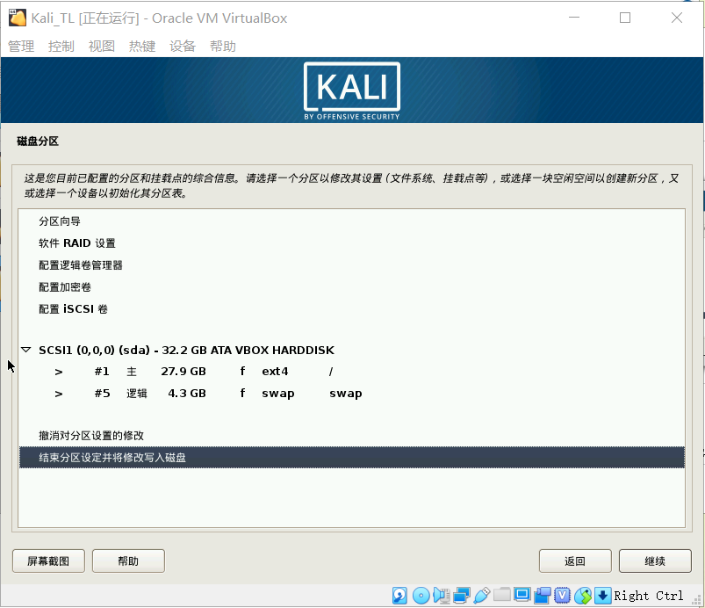Open the 设备 menu

pos(182,46)
